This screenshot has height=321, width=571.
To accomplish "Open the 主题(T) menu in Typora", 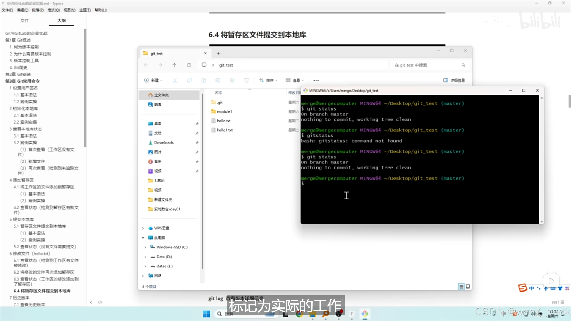I will coord(85,10).
